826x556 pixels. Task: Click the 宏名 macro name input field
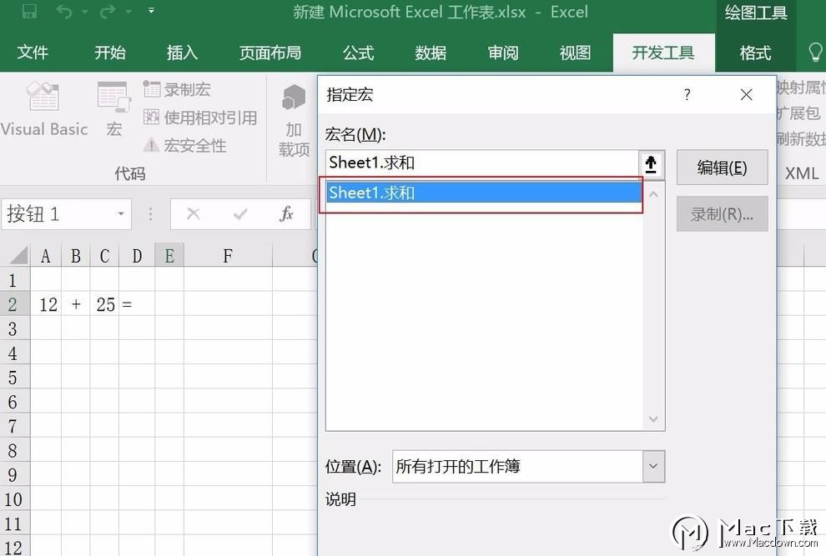tap(482, 163)
